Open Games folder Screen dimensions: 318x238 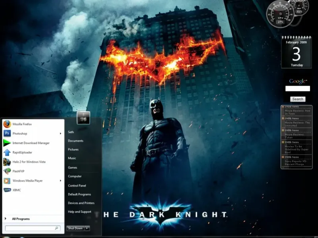72,167
